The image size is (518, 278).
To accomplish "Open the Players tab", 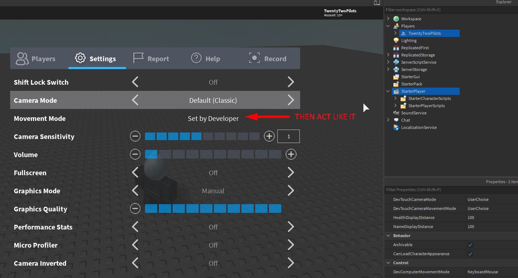I will 39,58.
